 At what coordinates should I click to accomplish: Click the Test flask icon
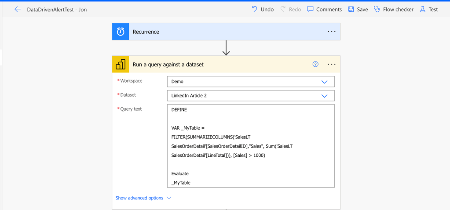[422, 10]
